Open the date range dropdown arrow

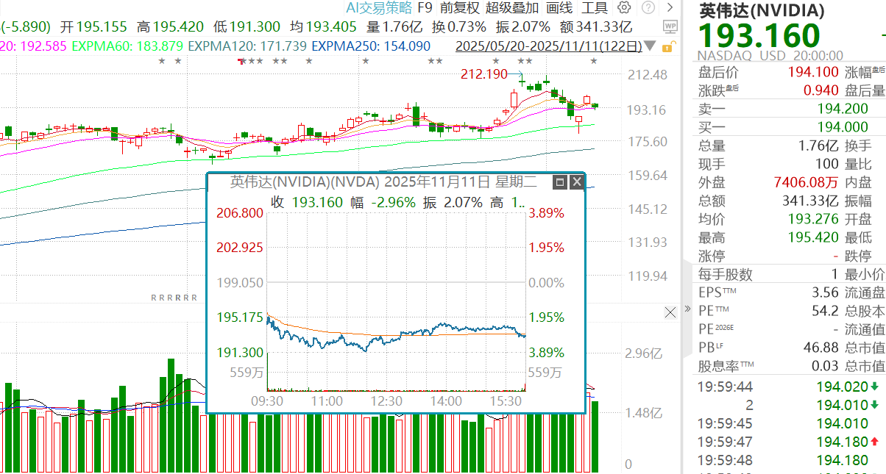coord(651,46)
